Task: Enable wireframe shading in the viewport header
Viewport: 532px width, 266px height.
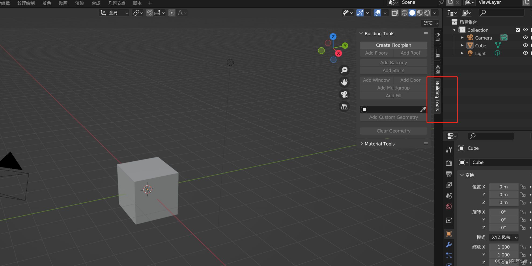Action: pos(404,13)
